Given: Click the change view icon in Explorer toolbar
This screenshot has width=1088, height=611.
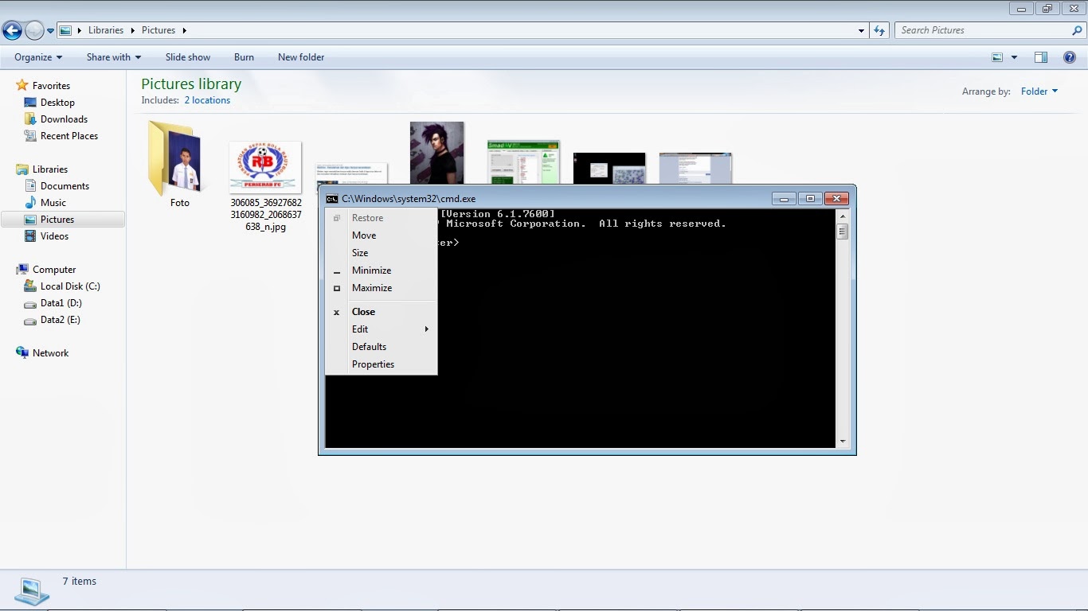Looking at the screenshot, I should 997,57.
